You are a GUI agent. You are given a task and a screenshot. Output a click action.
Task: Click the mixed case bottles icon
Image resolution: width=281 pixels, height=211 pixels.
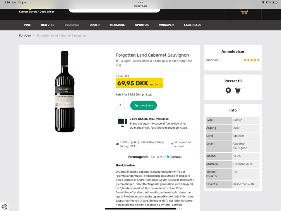[122, 121]
